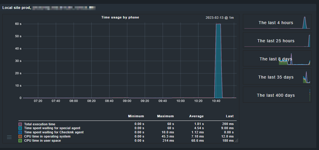319x150 pixels.
Task: Click the 'Average' column header
Action: point(196,116)
